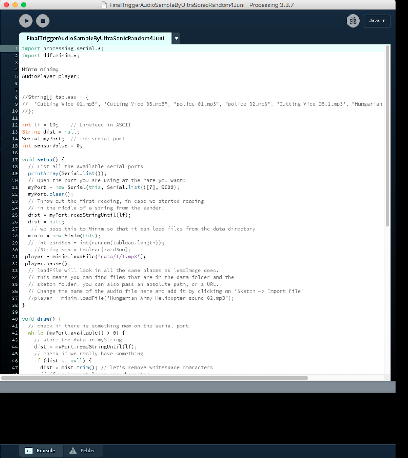Image resolution: width=408 pixels, height=458 pixels.
Task: Switch to the Konsole tab
Action: click(41, 450)
